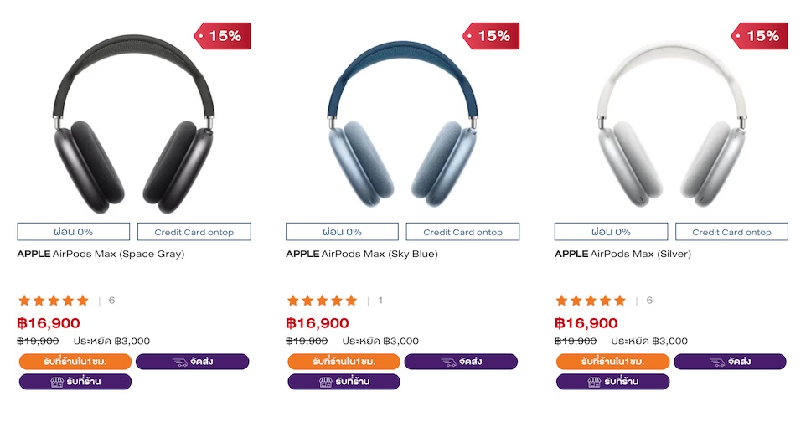The width and height of the screenshot is (811, 422).
Task: Select store pickup button for Silver
Action: click(612, 382)
